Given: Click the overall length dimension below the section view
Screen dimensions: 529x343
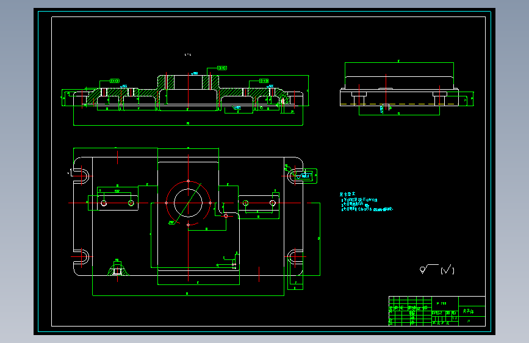Looking at the screenshot, I should click(x=188, y=125).
